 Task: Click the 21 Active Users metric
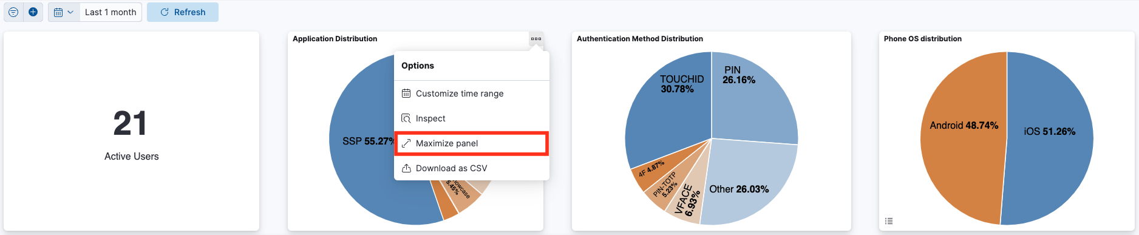tap(131, 135)
